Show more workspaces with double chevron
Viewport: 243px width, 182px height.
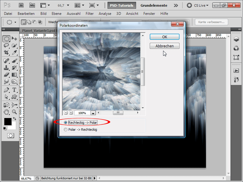[176, 5]
